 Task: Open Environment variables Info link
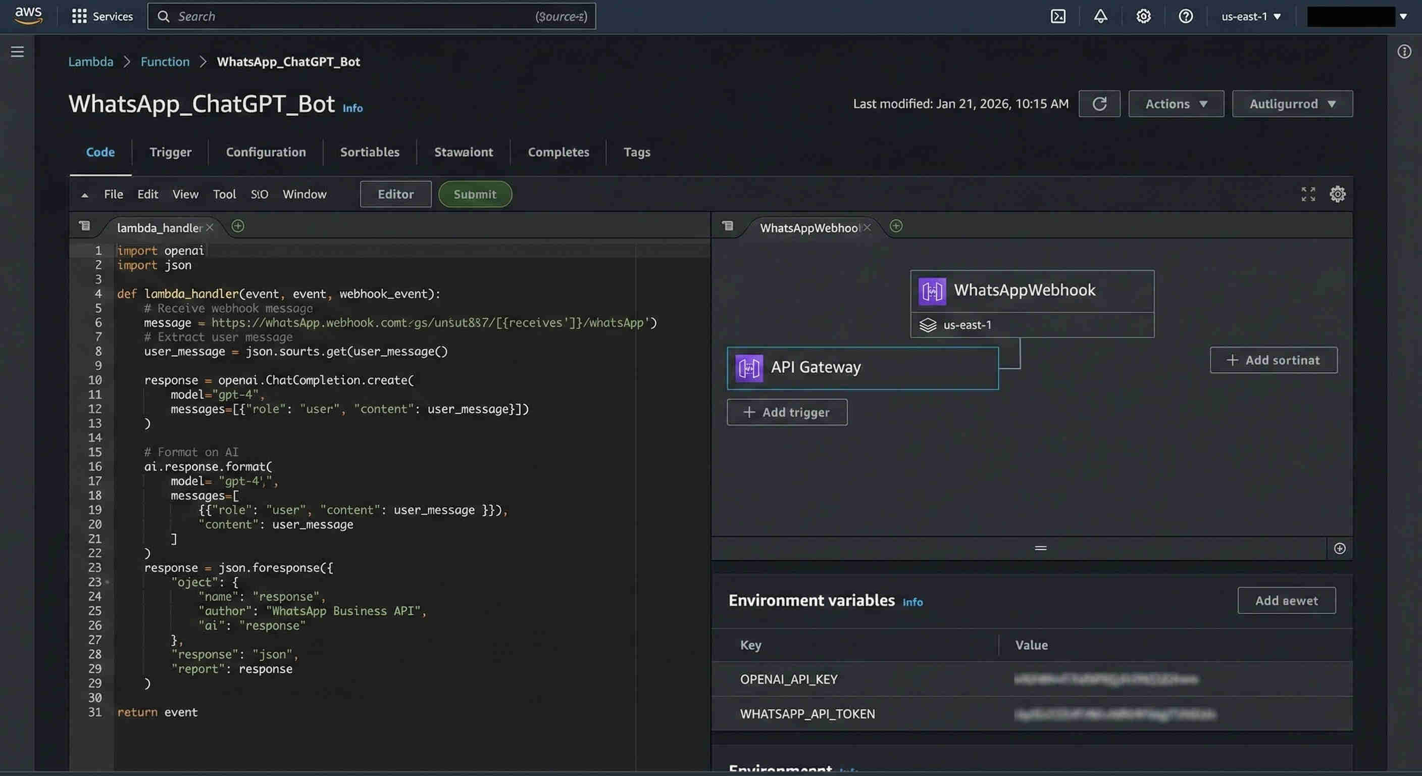point(912,602)
